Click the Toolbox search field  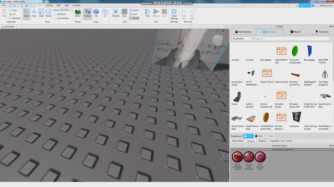coord(292,38)
